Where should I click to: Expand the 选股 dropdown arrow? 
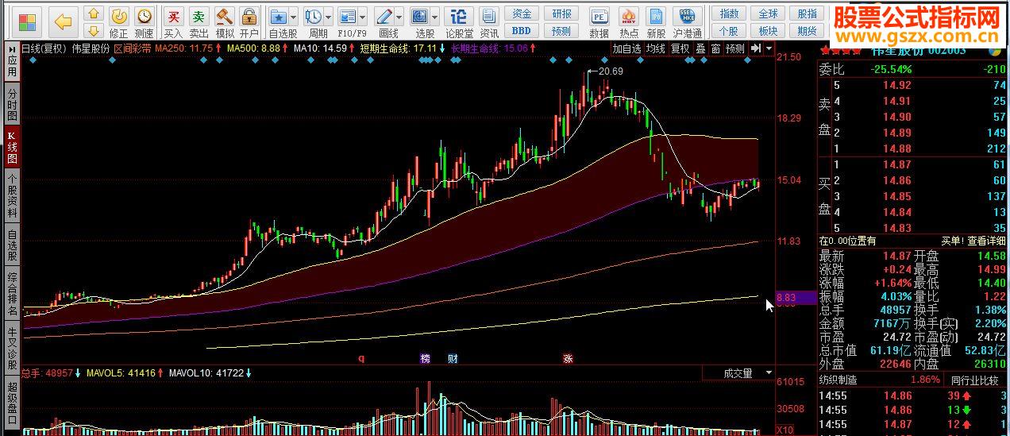pyautogui.click(x=435, y=16)
